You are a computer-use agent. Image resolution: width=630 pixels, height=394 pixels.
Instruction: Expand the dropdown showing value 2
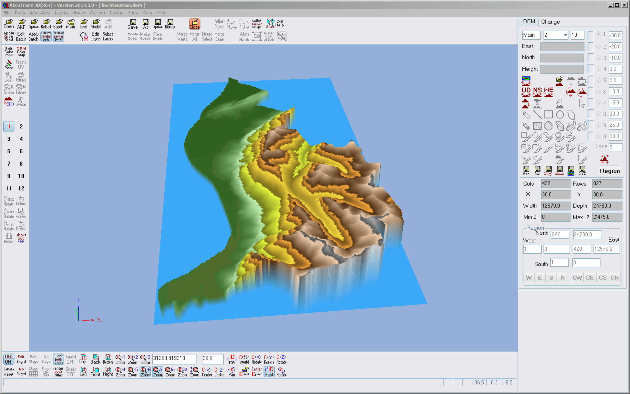click(565, 35)
